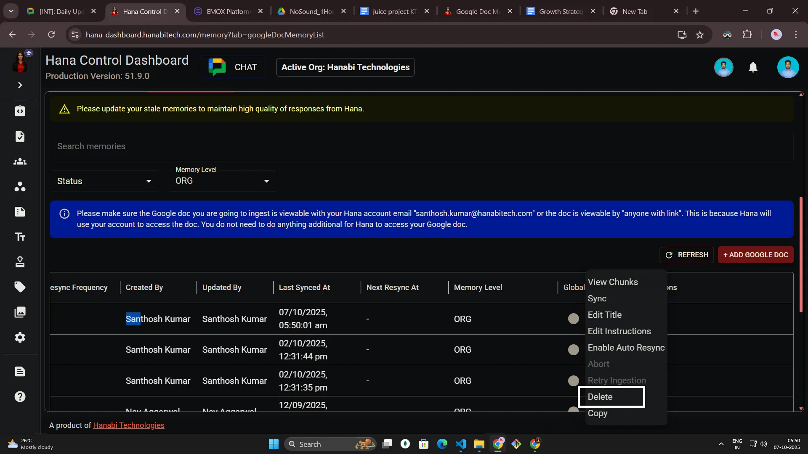
Task: Expand the collapsed sidebar with chevron
Action: (x=20, y=85)
